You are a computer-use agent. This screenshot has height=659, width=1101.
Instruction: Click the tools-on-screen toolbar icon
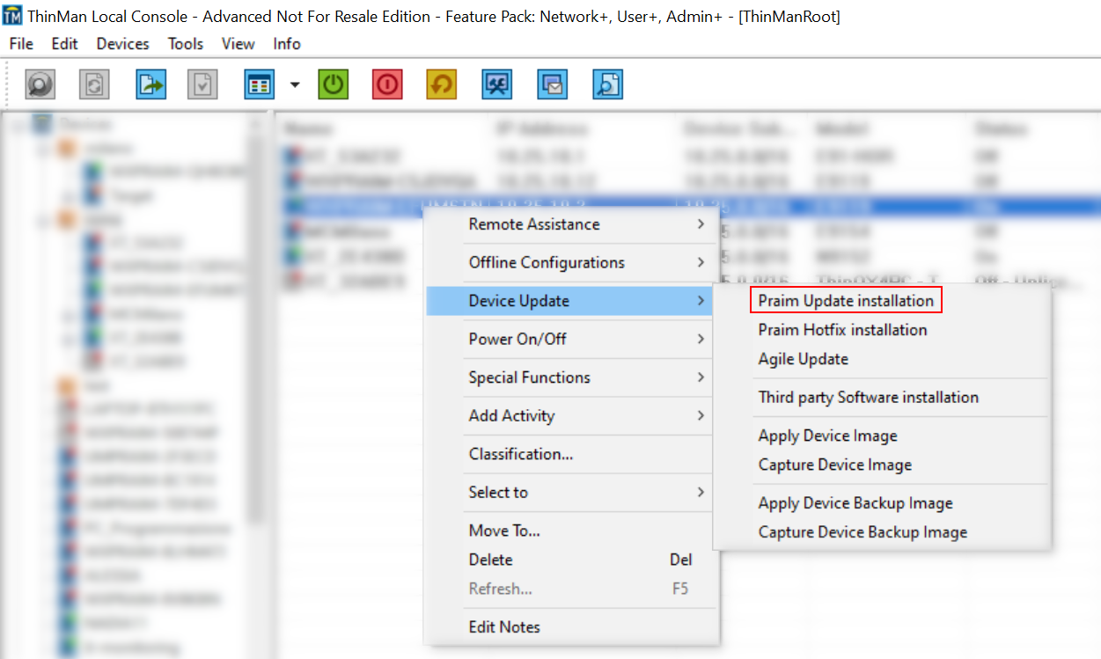pyautogui.click(x=497, y=84)
